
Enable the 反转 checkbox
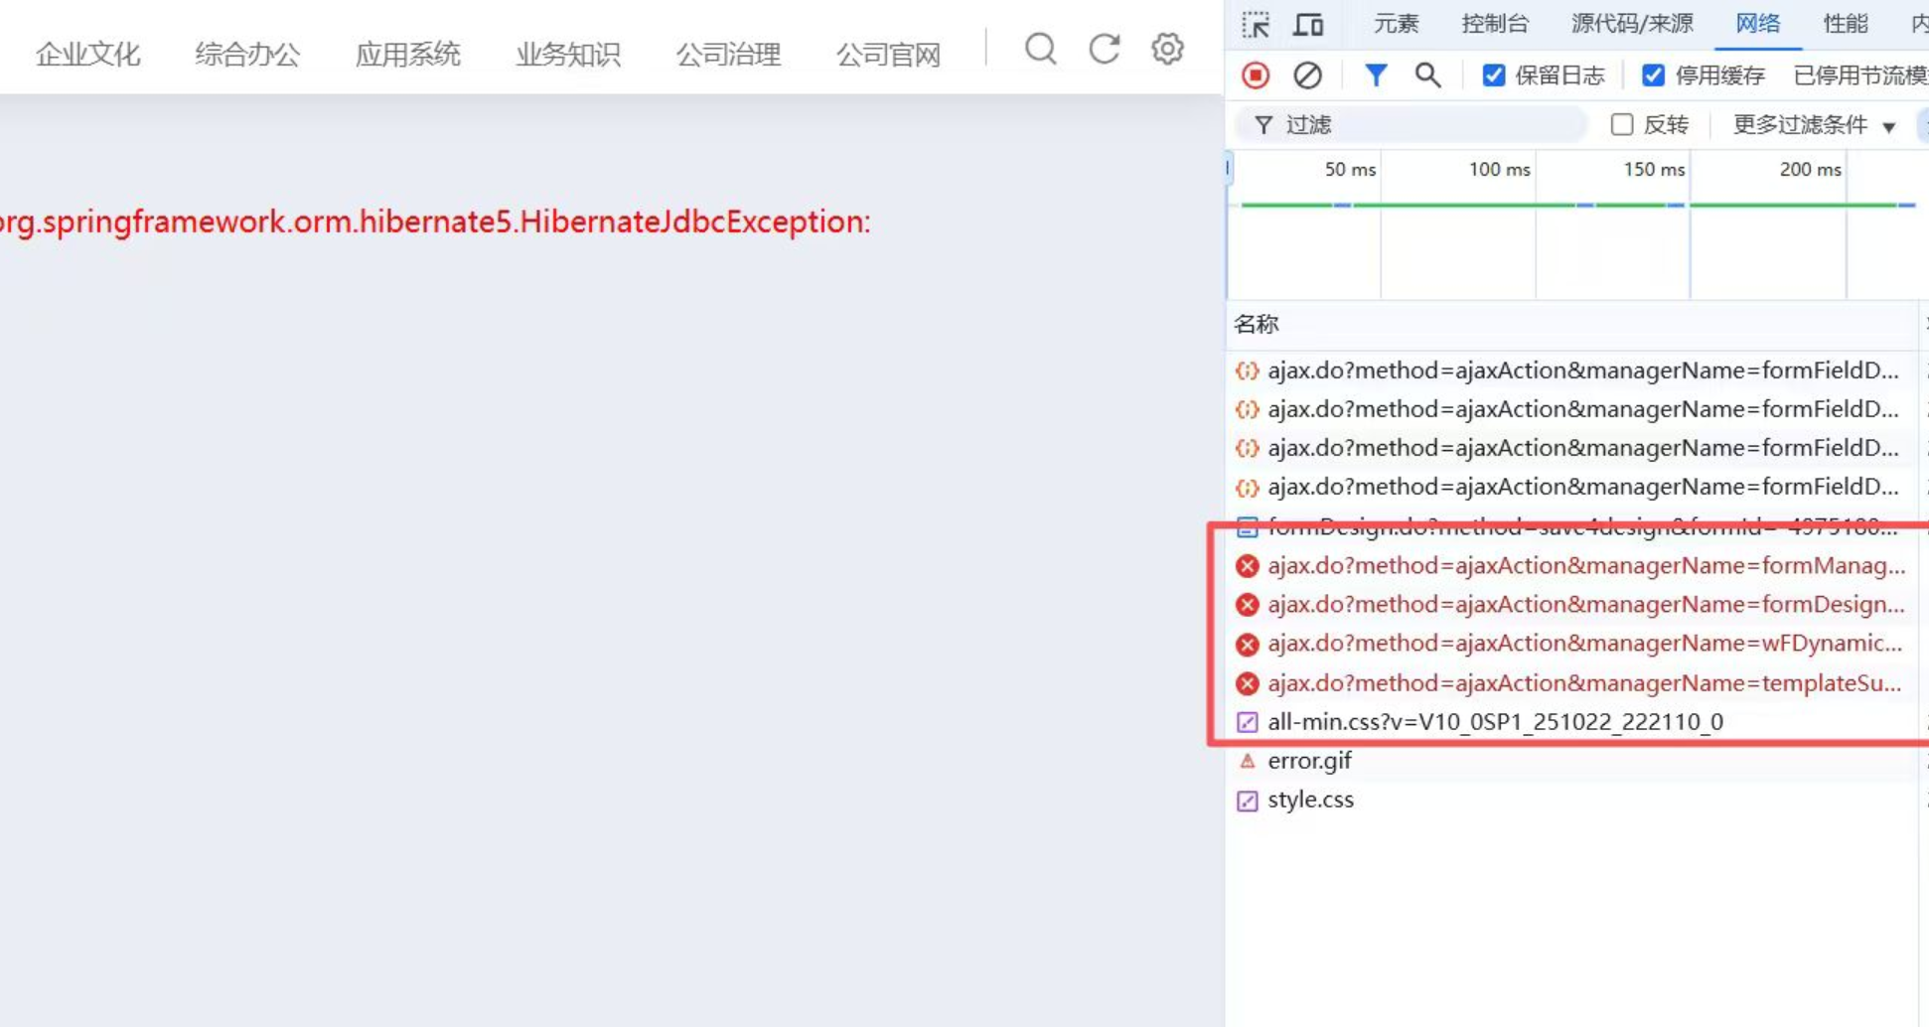point(1622,124)
